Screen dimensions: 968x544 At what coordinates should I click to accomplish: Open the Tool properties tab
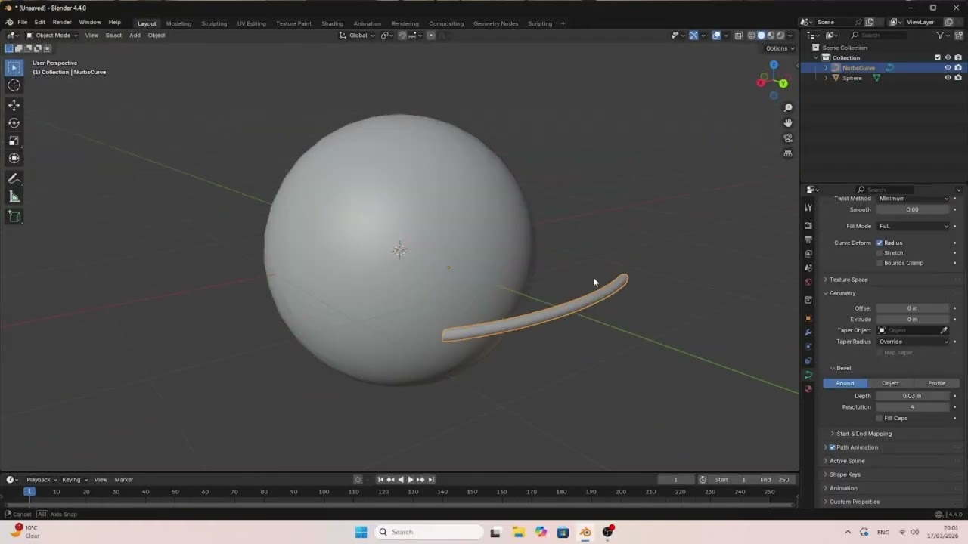[x=808, y=208]
